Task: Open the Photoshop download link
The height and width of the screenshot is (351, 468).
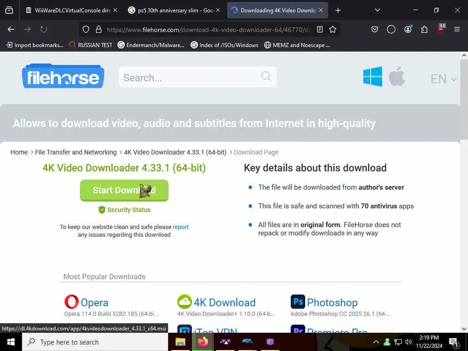Action: (332, 303)
